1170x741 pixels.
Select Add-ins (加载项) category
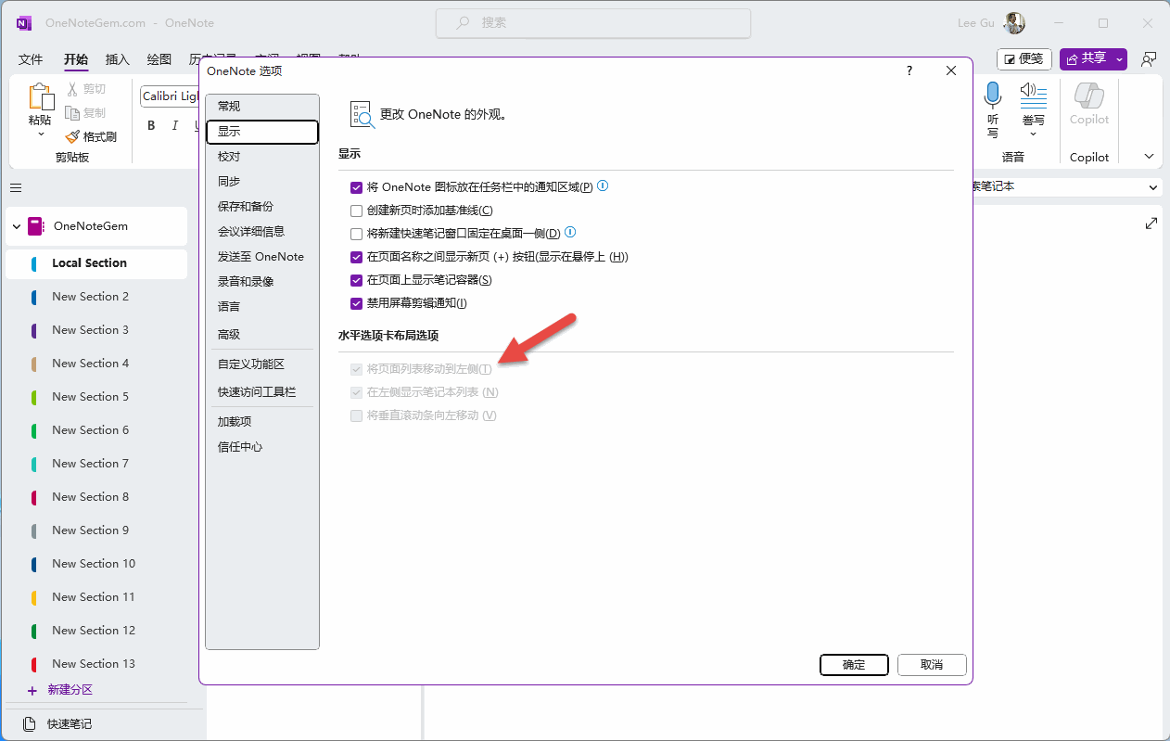click(x=262, y=422)
